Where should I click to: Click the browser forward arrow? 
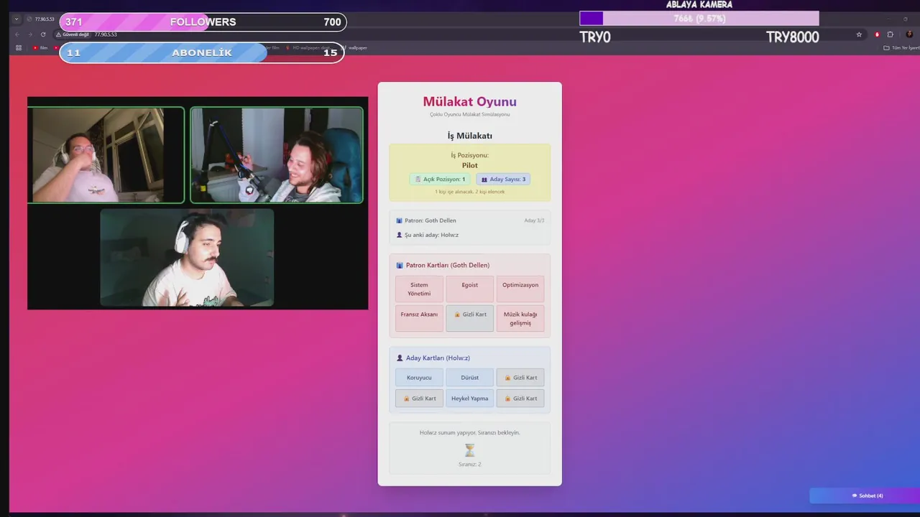pos(30,34)
